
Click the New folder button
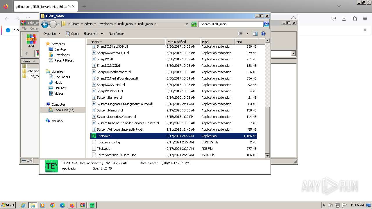[116, 34]
